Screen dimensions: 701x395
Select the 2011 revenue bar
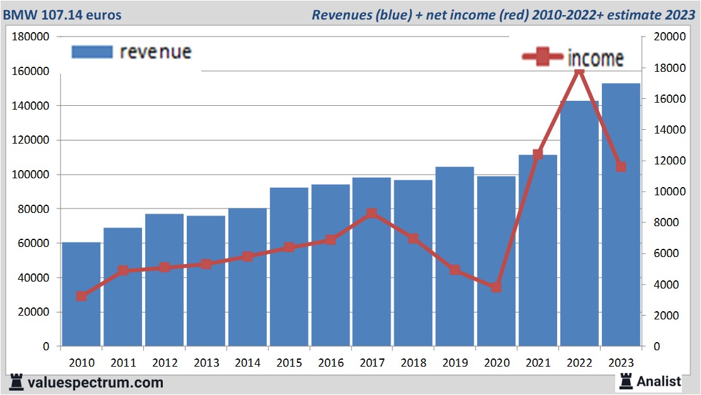(123, 287)
